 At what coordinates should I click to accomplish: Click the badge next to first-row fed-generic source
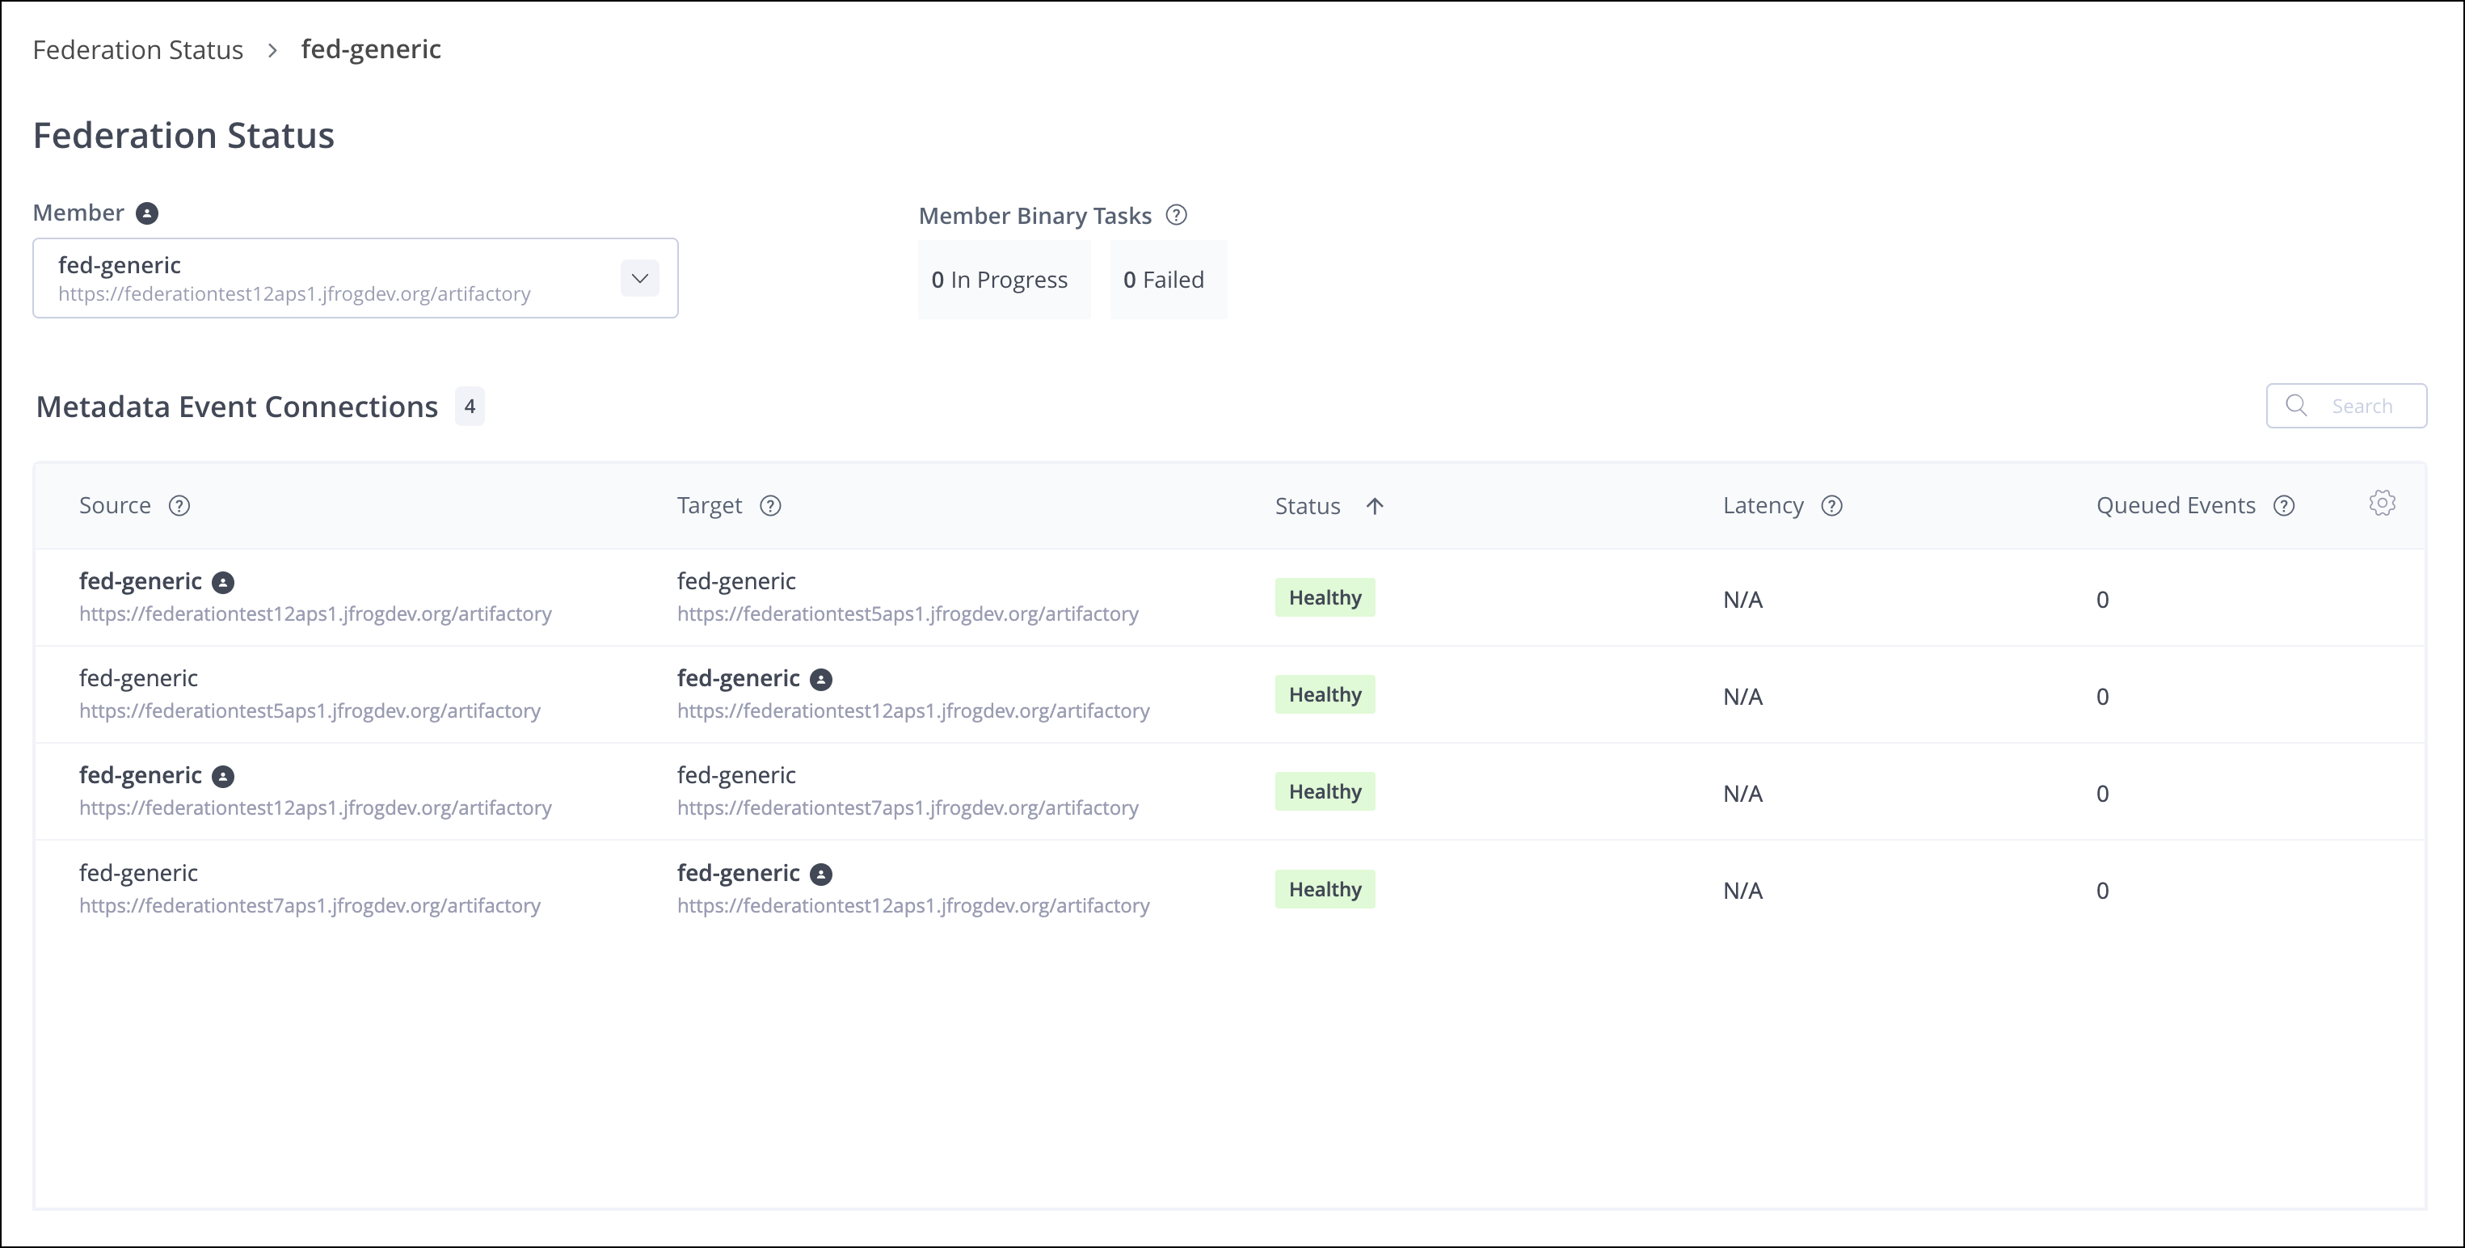(x=224, y=581)
